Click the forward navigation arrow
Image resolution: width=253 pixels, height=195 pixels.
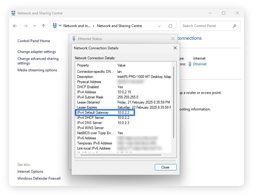click(26, 26)
